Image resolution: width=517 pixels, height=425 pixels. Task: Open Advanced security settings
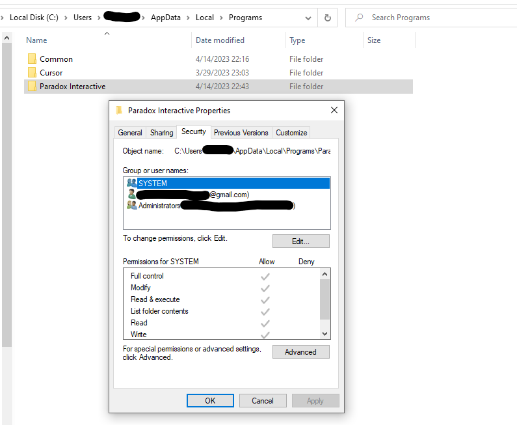pos(300,352)
